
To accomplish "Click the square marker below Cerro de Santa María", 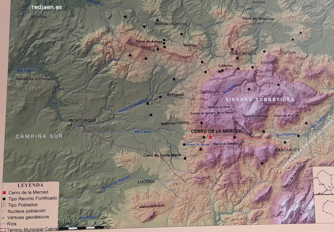I will click(162, 159).
